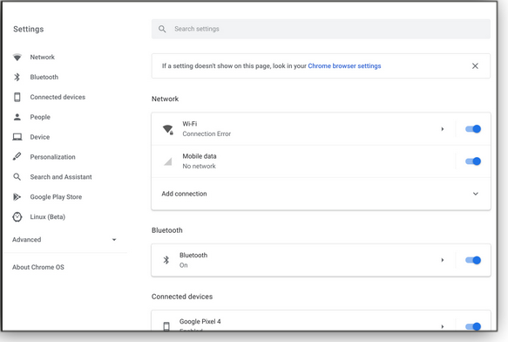Click the Google Pixel 4 label
The height and width of the screenshot is (342, 508).
(x=200, y=321)
